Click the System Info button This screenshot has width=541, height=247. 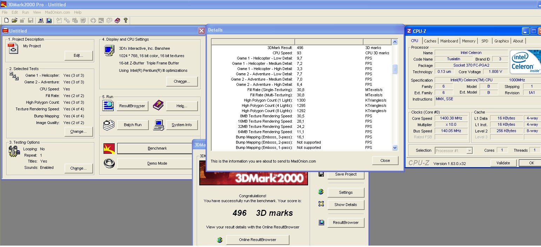point(182,125)
